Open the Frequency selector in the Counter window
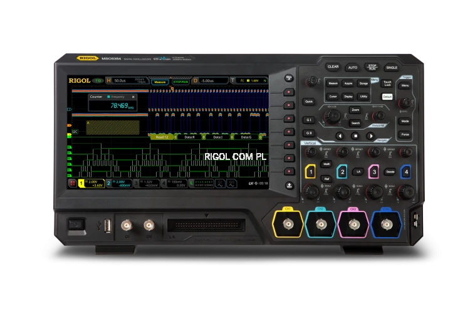Viewport: 470px width, 313px height. 116,97
